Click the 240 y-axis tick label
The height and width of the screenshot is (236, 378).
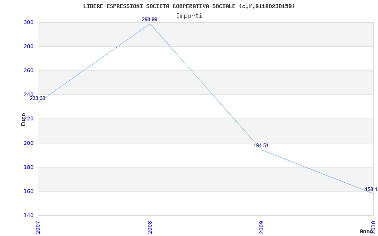pyautogui.click(x=28, y=95)
